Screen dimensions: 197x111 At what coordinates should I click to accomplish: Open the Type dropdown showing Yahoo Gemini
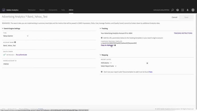16,36
